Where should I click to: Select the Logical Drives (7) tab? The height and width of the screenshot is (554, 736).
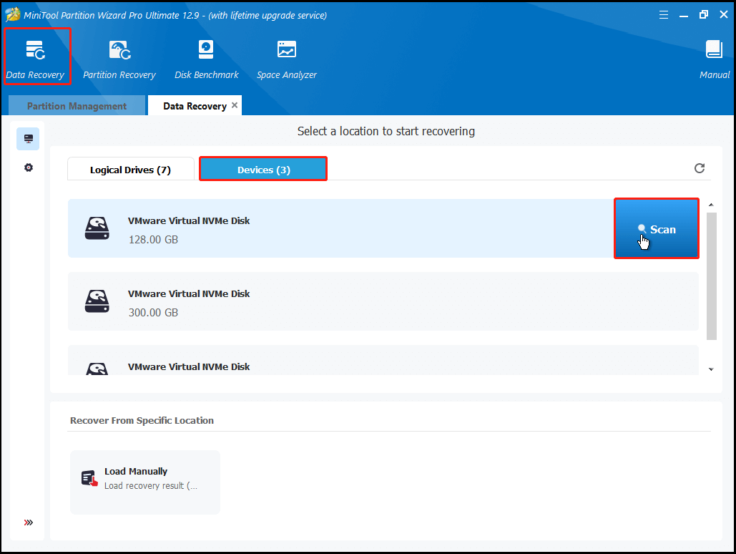click(x=131, y=169)
